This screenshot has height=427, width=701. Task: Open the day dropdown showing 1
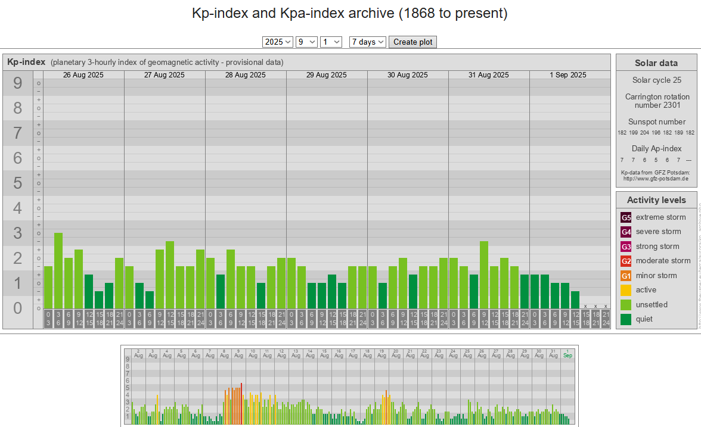point(331,42)
